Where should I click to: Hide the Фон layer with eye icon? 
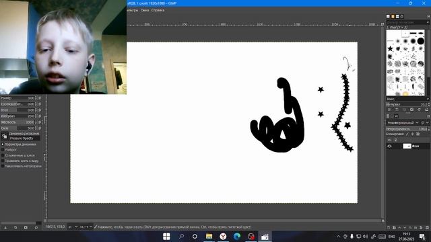(x=389, y=147)
